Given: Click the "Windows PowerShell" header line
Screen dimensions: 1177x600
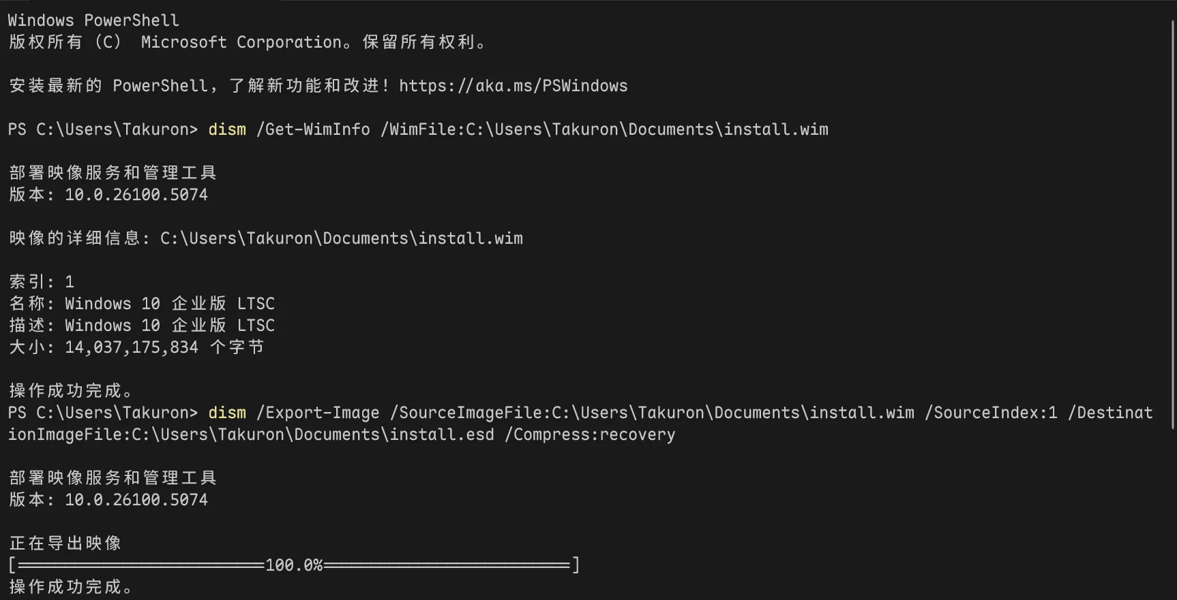Looking at the screenshot, I should pos(93,20).
